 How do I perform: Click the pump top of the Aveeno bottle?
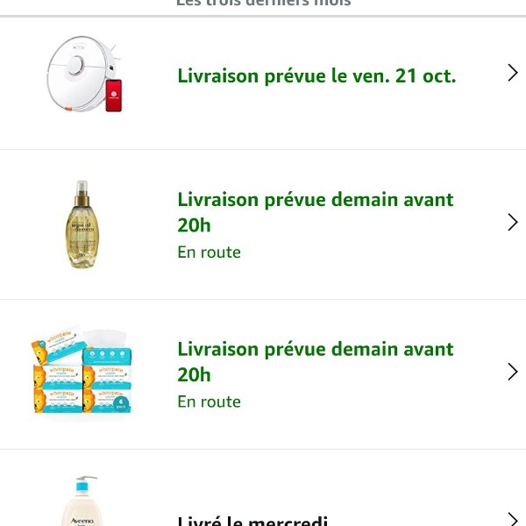[86, 483]
